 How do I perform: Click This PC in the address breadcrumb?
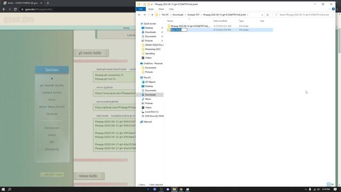(165, 15)
